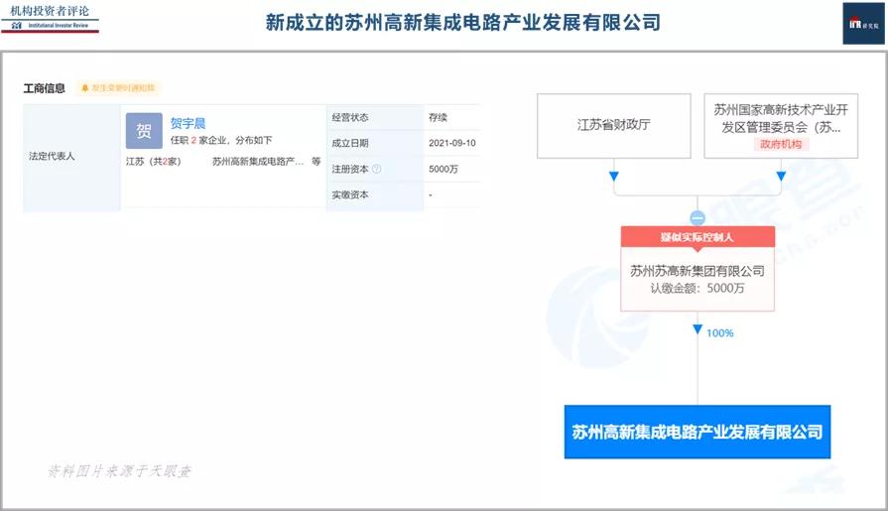
Task: Click the 工商信息 section heading
Action: [45, 88]
